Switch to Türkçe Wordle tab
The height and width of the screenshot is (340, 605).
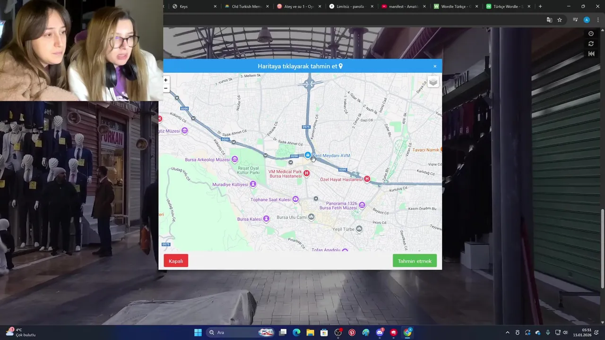[507, 7]
